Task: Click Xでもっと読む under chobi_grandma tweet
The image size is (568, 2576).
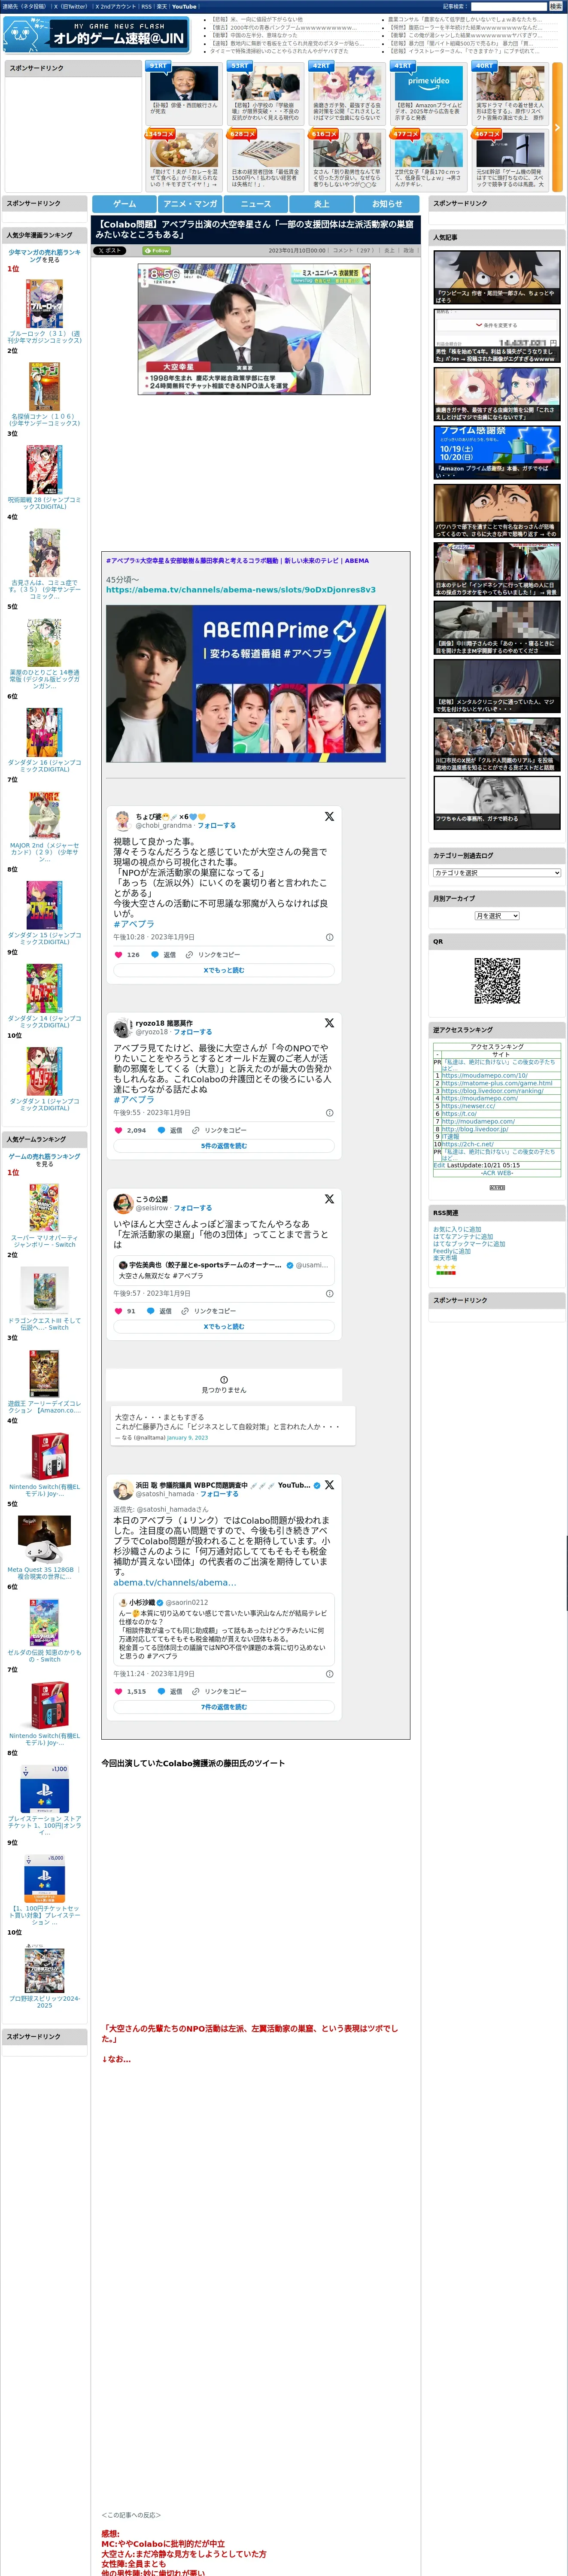Action: pyautogui.click(x=224, y=970)
